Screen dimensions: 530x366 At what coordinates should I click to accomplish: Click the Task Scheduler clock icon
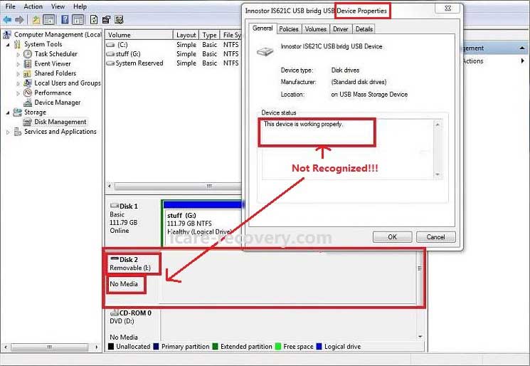(x=27, y=54)
